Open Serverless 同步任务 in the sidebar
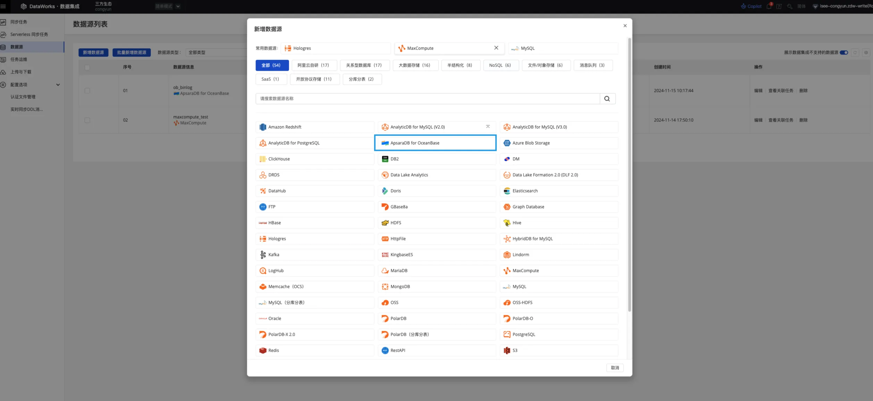 coord(29,34)
